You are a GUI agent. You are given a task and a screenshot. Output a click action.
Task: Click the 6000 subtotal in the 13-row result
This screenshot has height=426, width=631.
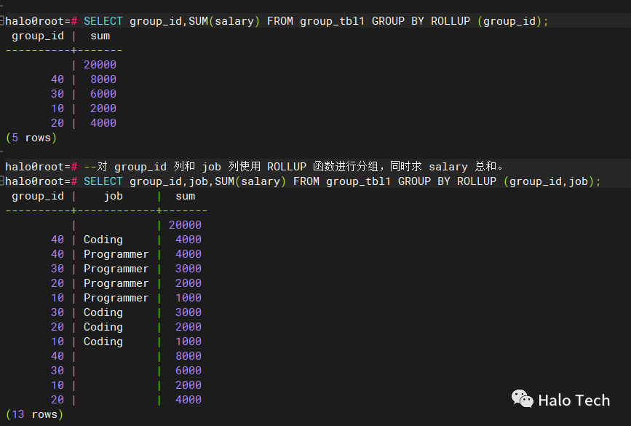pyautogui.click(x=188, y=371)
